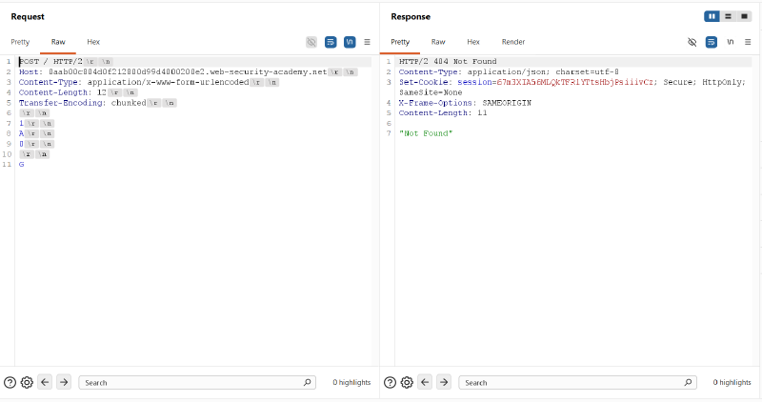This screenshot has width=762, height=402.
Task: Click 'Content-Length: 11' response header
Action: 443,112
